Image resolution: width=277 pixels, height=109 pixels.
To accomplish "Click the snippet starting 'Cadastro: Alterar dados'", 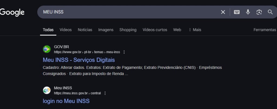I will 132,71.
